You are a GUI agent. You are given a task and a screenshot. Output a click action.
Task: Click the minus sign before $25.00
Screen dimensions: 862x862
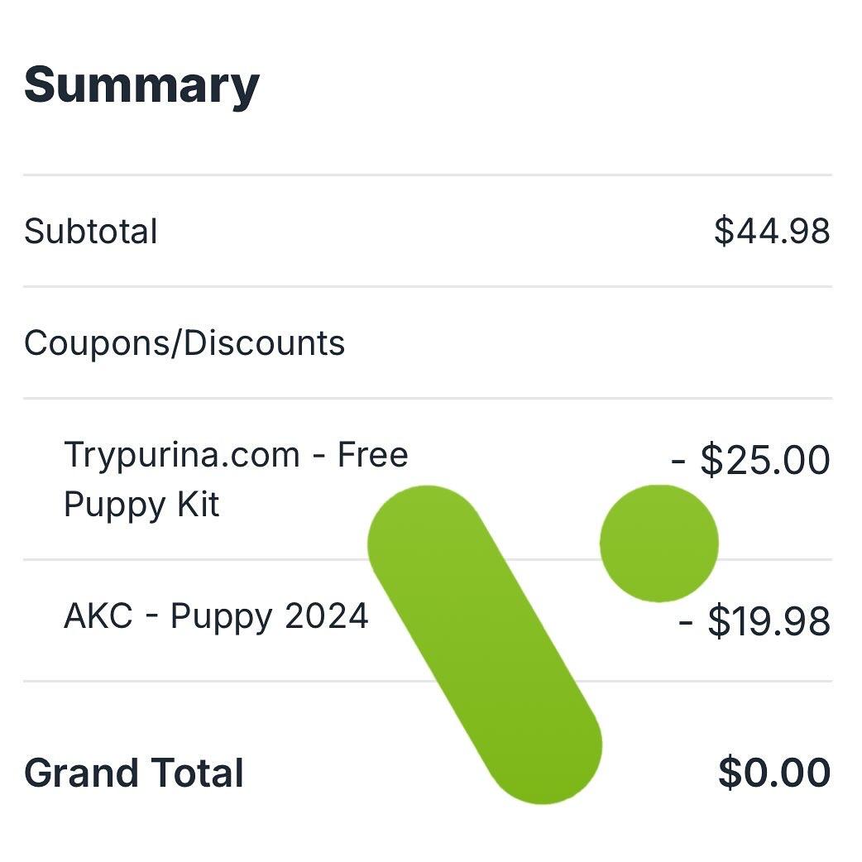678,462
